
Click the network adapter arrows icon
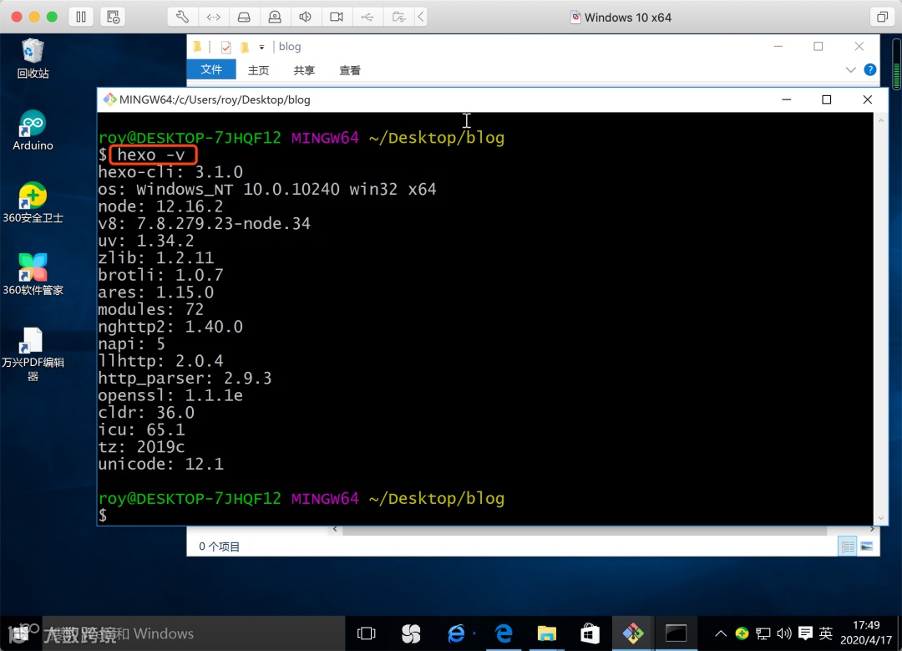tap(214, 17)
